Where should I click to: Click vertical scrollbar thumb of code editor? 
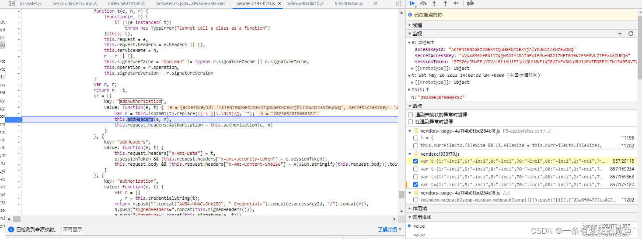[401, 195]
